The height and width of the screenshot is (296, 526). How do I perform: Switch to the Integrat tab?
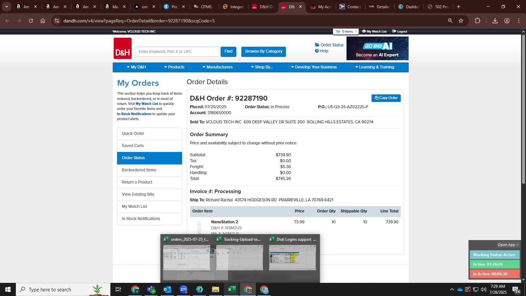point(233,7)
